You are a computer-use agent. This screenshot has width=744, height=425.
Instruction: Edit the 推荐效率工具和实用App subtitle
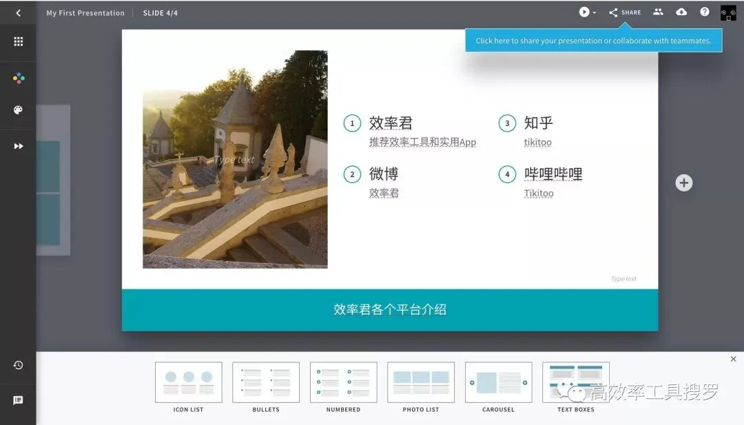pyautogui.click(x=422, y=142)
